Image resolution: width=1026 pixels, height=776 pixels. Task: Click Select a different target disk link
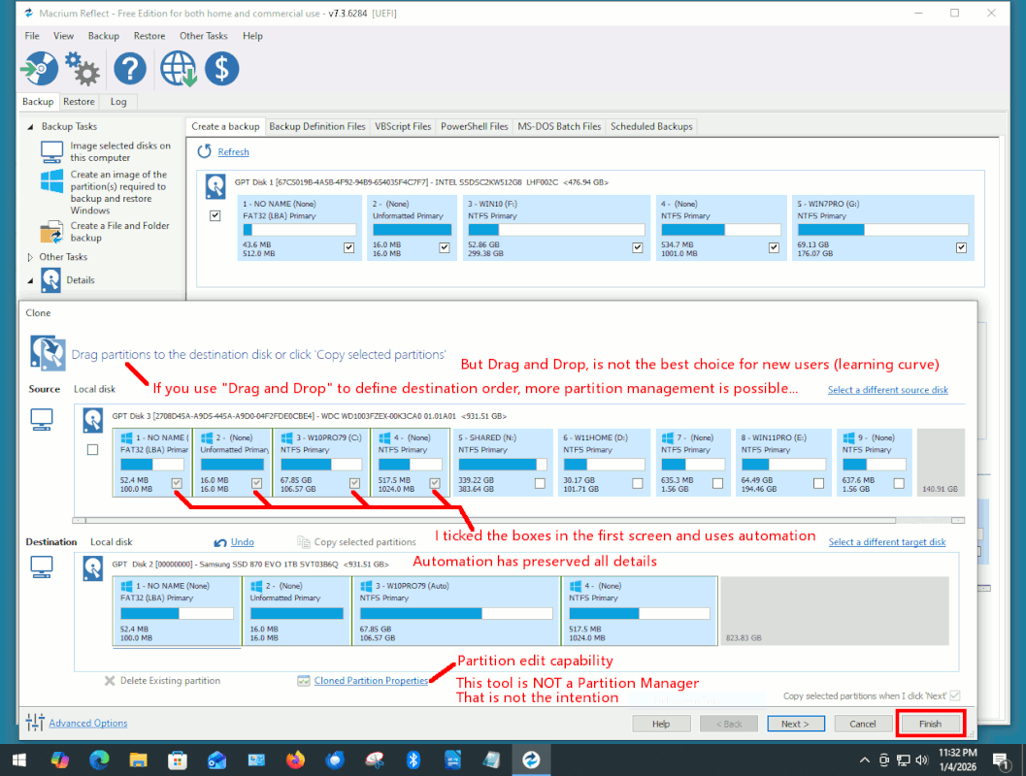(x=887, y=542)
